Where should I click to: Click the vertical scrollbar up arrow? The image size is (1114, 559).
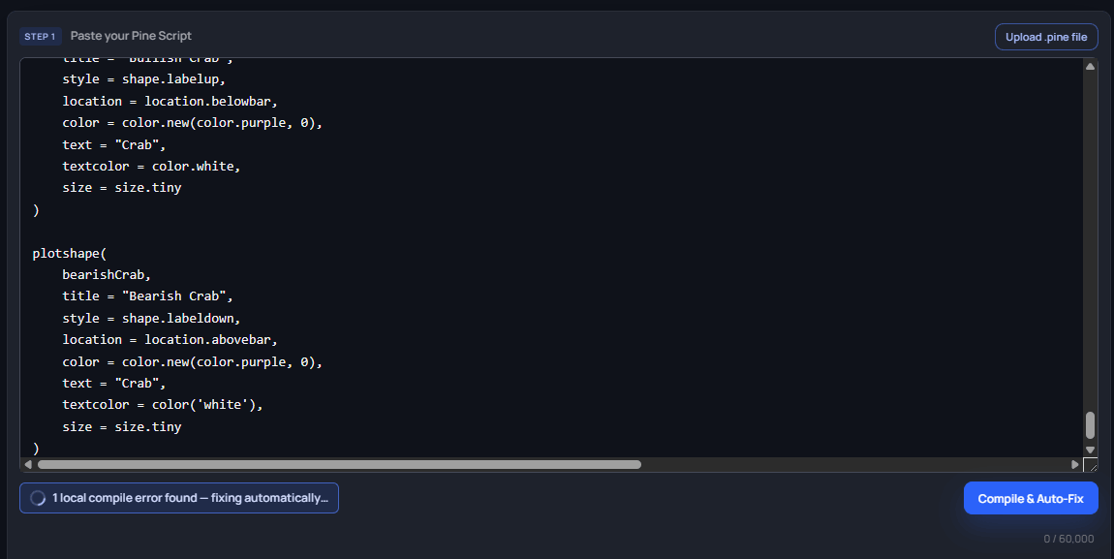(1090, 66)
